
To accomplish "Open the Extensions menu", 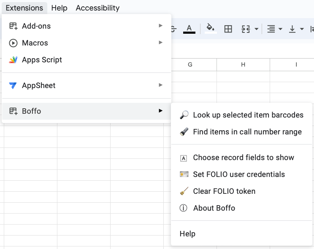I will (x=24, y=8).
